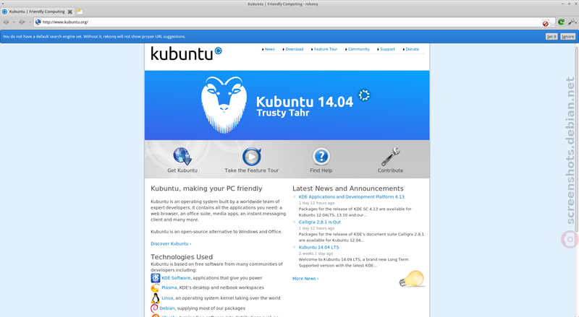Click the 'Kubuntu, making your PC friendly' heading

pyautogui.click(x=206, y=188)
